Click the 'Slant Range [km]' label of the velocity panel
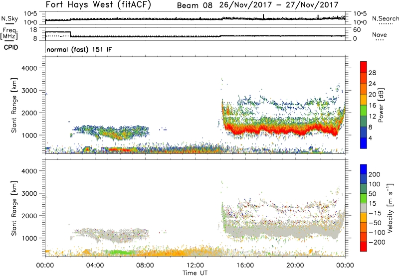 (14, 208)
